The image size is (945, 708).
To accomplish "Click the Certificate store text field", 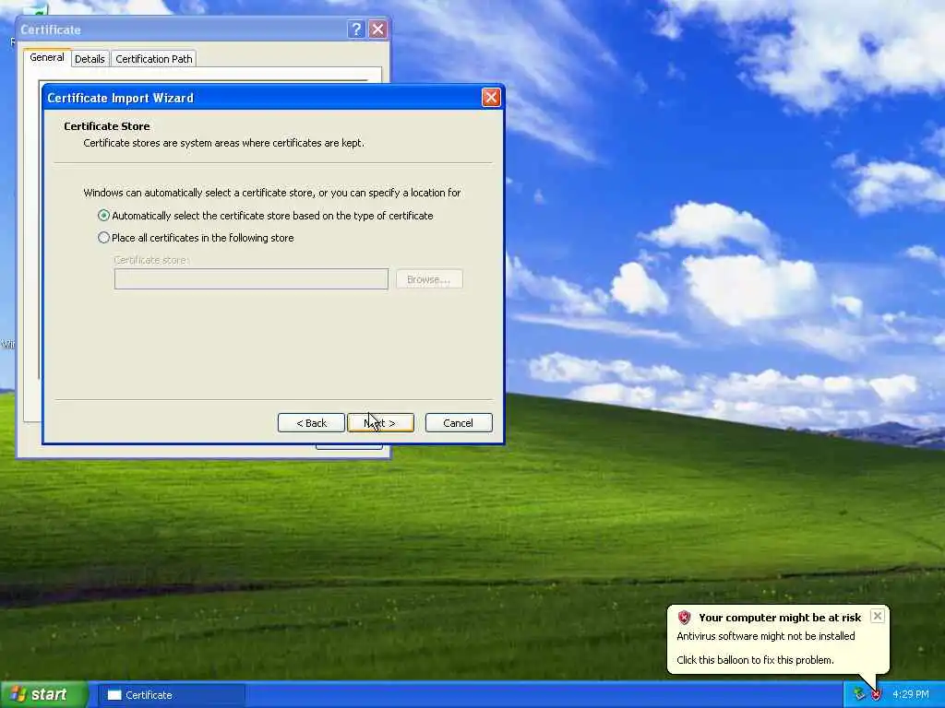I will click(x=251, y=279).
